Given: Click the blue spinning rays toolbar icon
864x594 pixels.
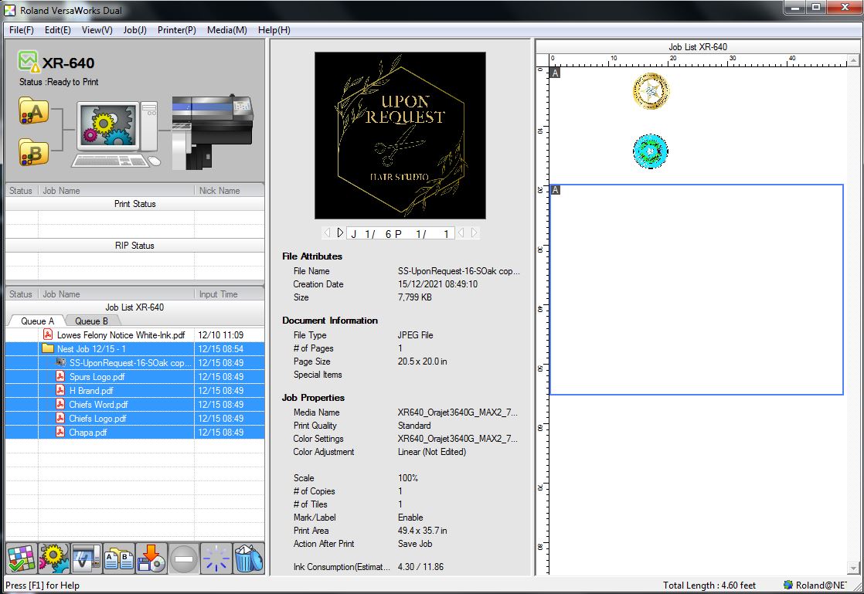Looking at the screenshot, I should (216, 558).
